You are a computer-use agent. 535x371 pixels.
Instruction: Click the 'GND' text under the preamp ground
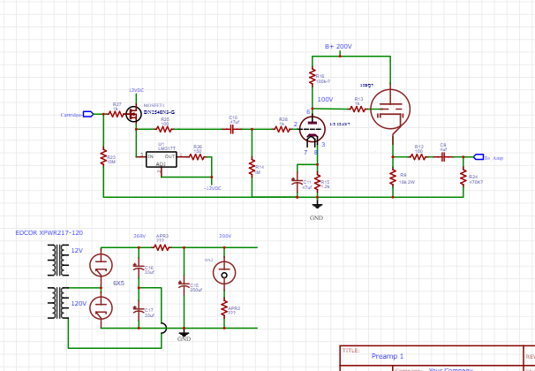pyautogui.click(x=316, y=218)
